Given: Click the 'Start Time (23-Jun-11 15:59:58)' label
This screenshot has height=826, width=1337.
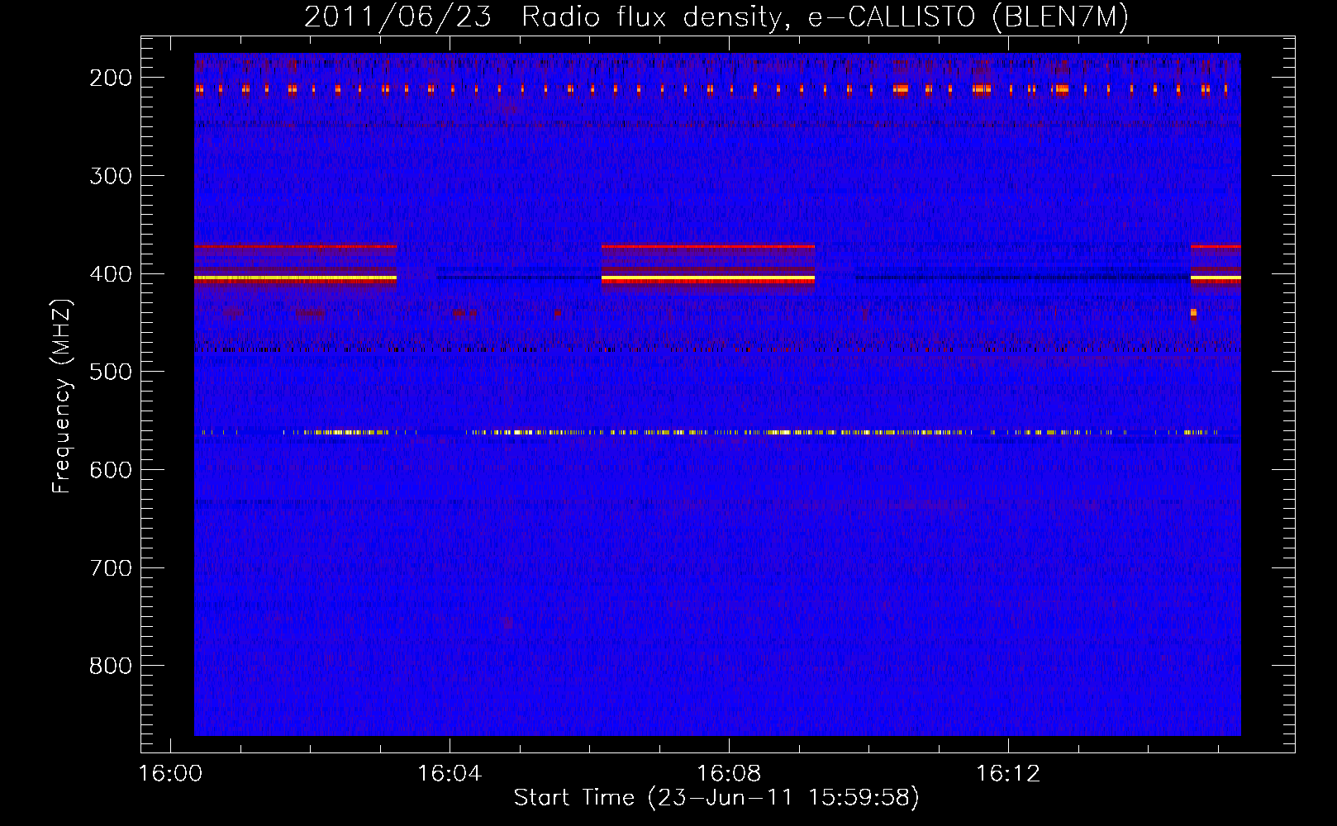Looking at the screenshot, I should (x=716, y=797).
